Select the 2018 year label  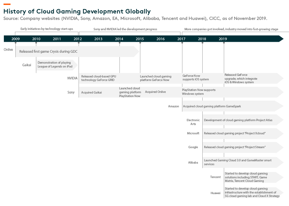coord(202,39)
